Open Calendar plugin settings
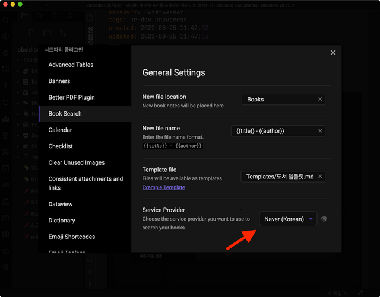380x297 pixels. (x=85, y=130)
